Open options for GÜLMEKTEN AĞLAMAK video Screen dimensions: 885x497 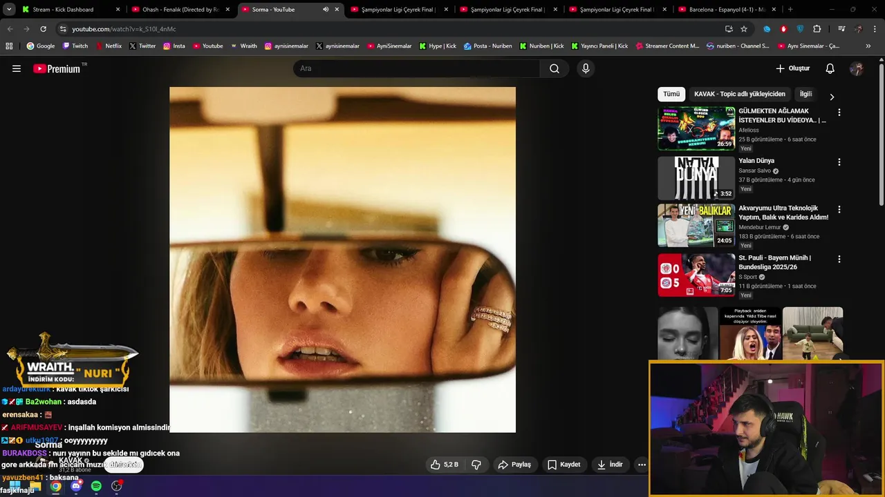click(839, 112)
